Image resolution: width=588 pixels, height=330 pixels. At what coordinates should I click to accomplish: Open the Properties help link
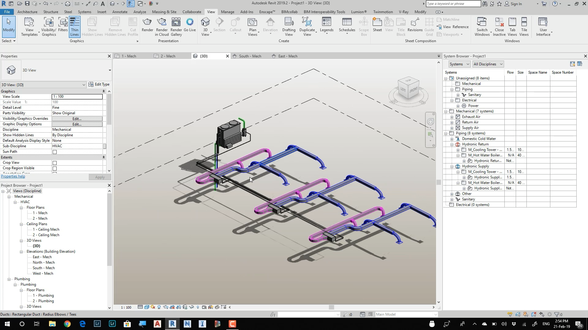[x=13, y=176]
